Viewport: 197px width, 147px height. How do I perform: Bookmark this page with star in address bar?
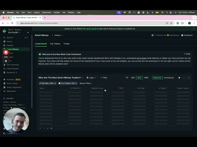(x=171, y=23)
